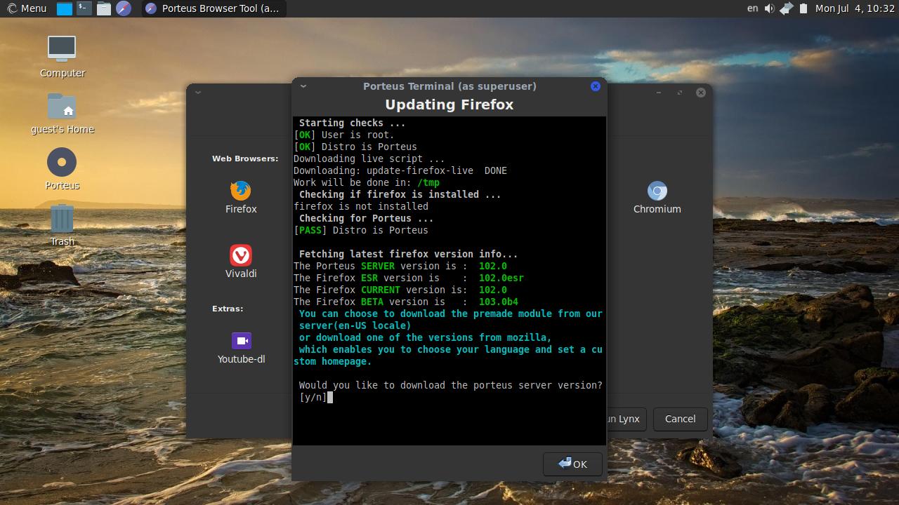Click 'Fetching latest firefox version info...' line
The image size is (899, 505).
click(409, 254)
